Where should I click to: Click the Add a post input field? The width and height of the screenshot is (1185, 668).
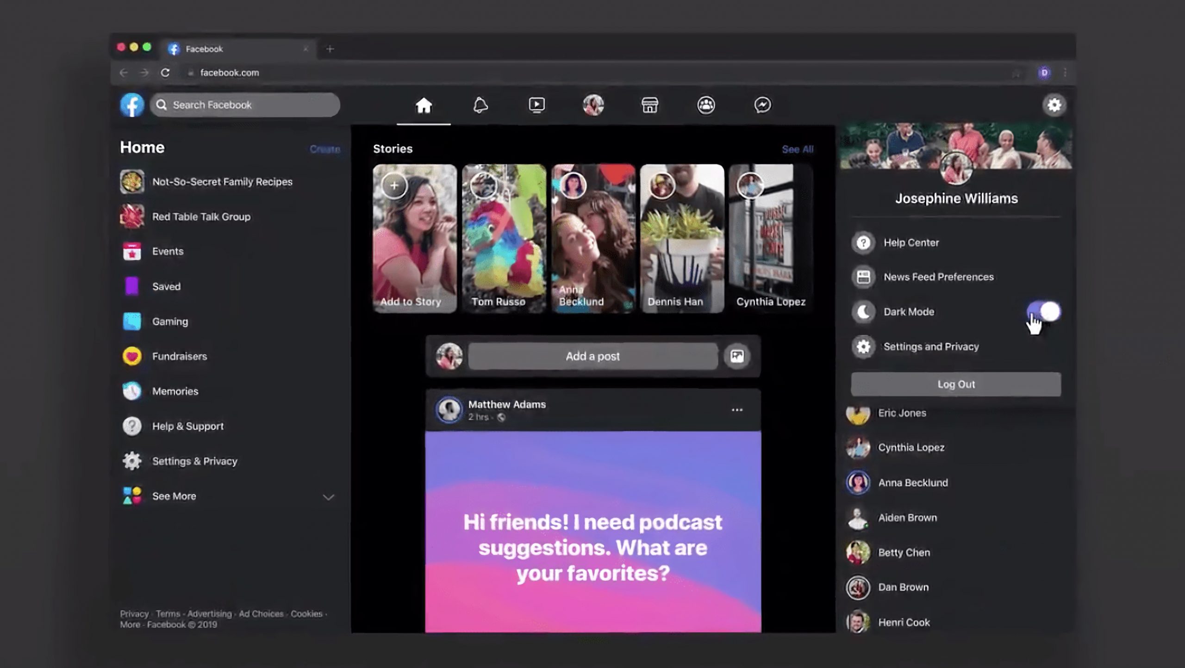[592, 356]
